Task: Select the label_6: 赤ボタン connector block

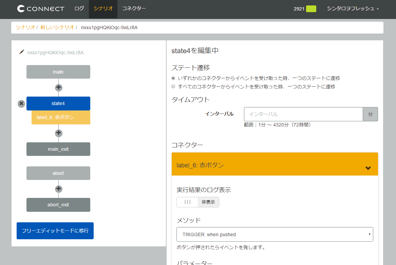Action: [61, 117]
